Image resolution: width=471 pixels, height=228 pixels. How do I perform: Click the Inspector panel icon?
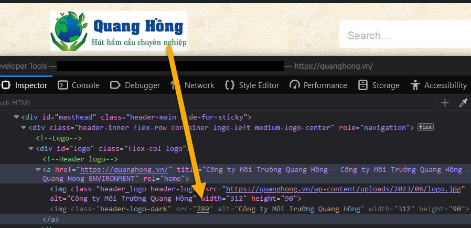coord(6,85)
